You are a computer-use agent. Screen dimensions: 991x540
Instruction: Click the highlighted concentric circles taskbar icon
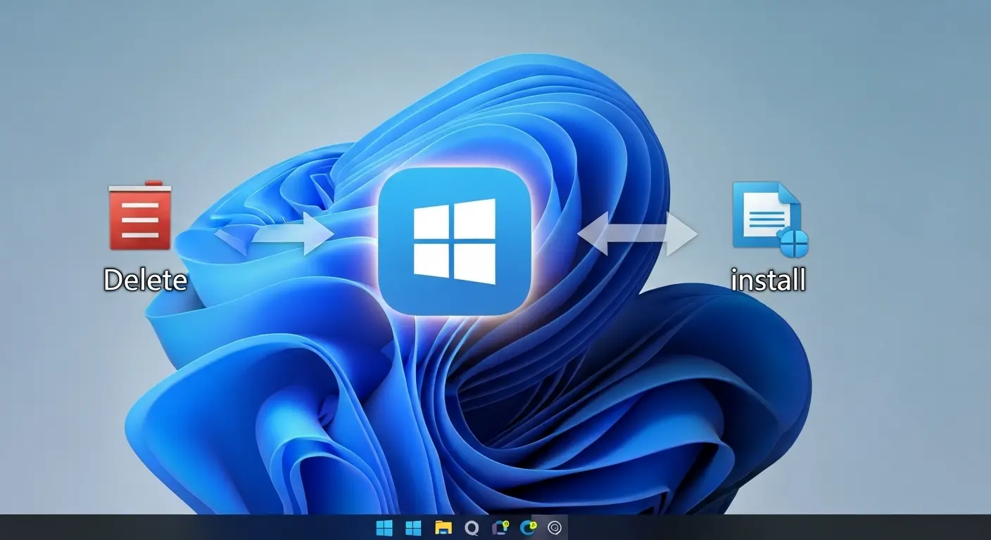[555, 528]
